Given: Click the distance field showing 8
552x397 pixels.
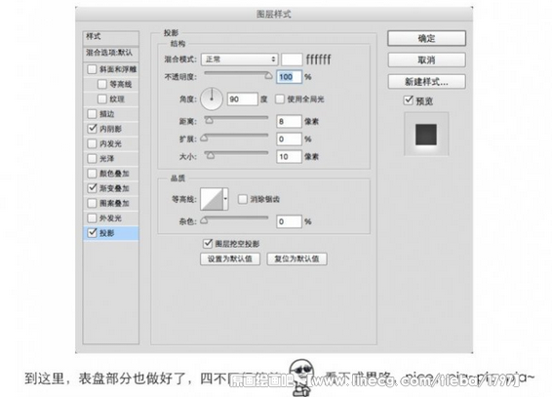Looking at the screenshot, I should 289,121.
